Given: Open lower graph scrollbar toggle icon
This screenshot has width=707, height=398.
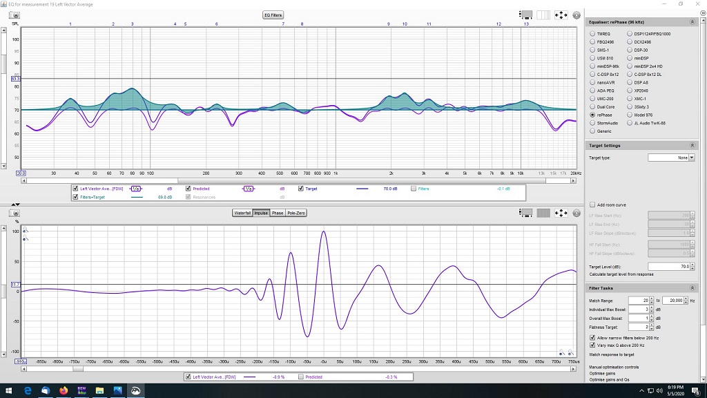Looking at the screenshot, I should [x=526, y=213].
